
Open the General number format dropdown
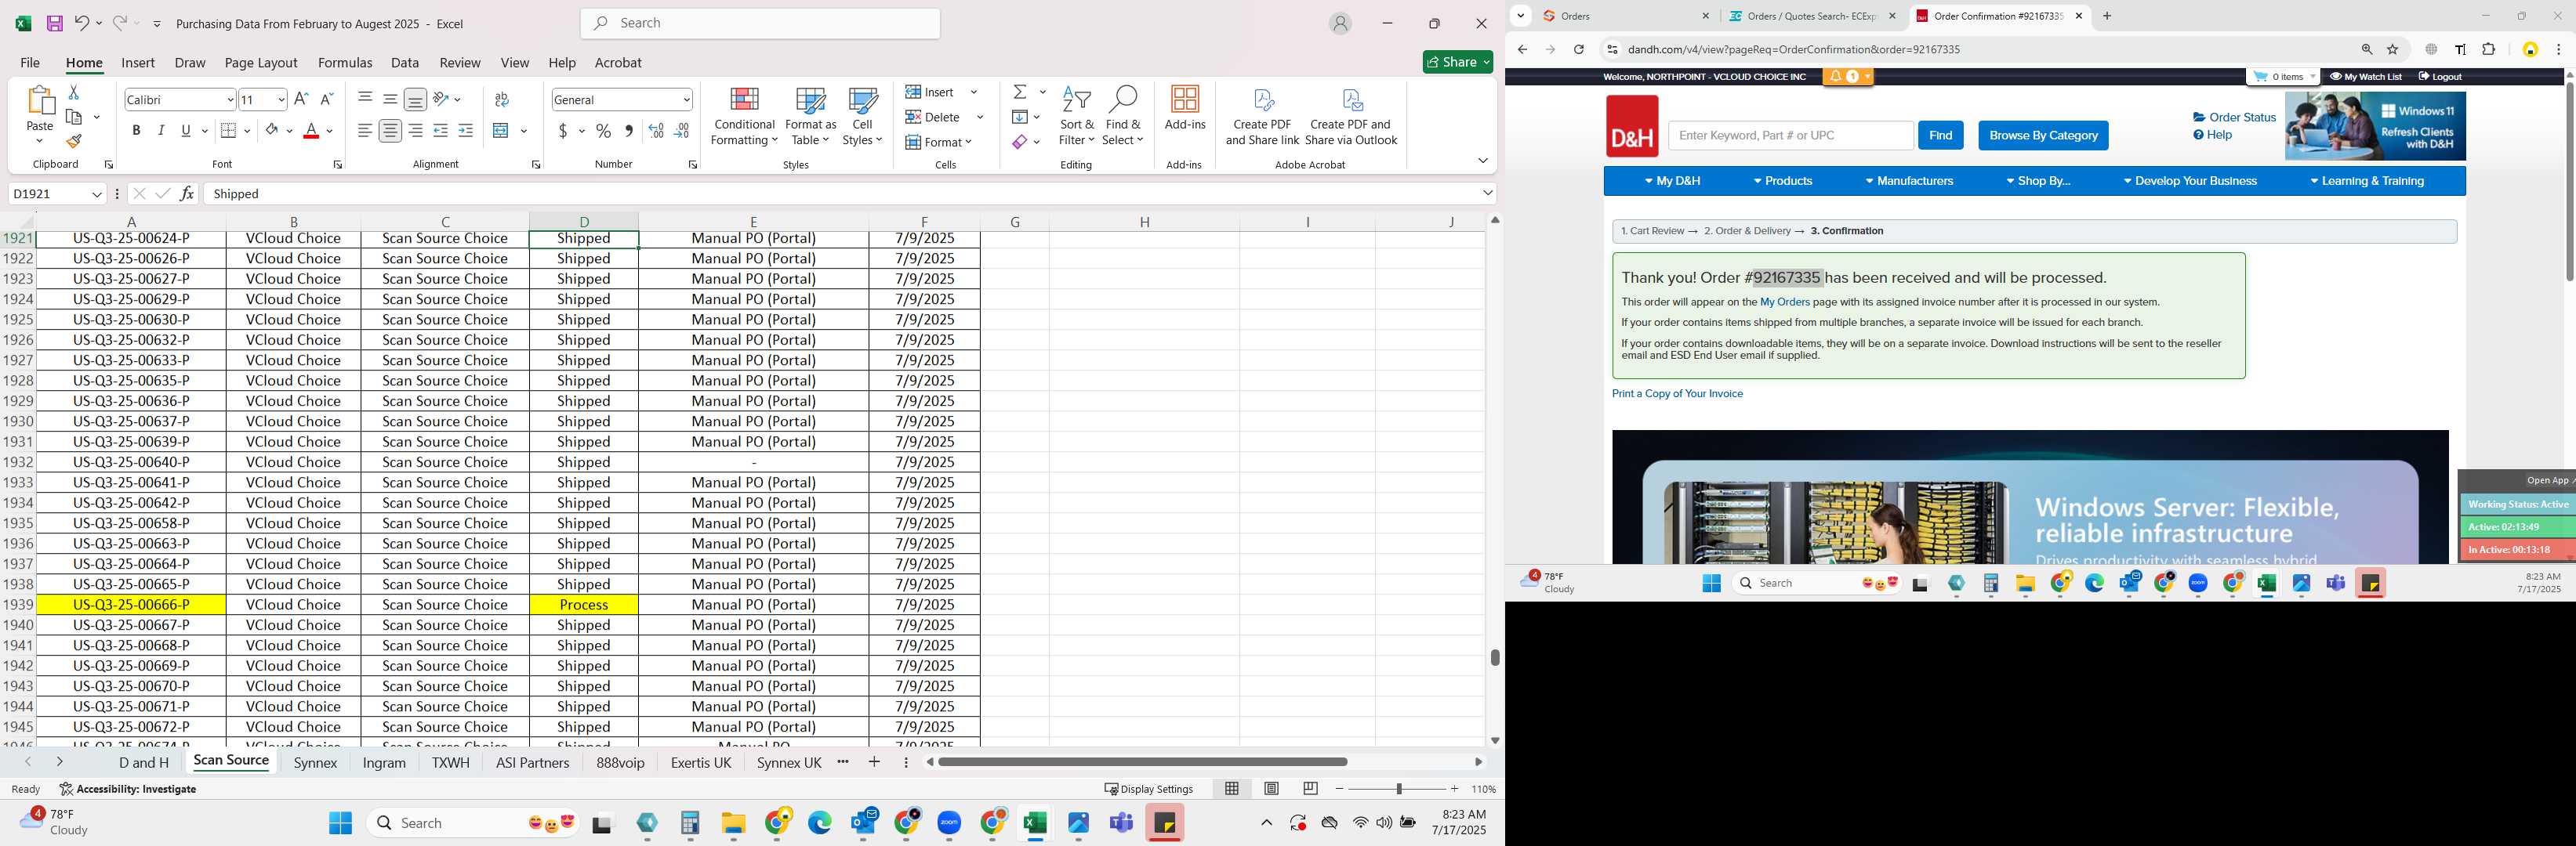687,100
